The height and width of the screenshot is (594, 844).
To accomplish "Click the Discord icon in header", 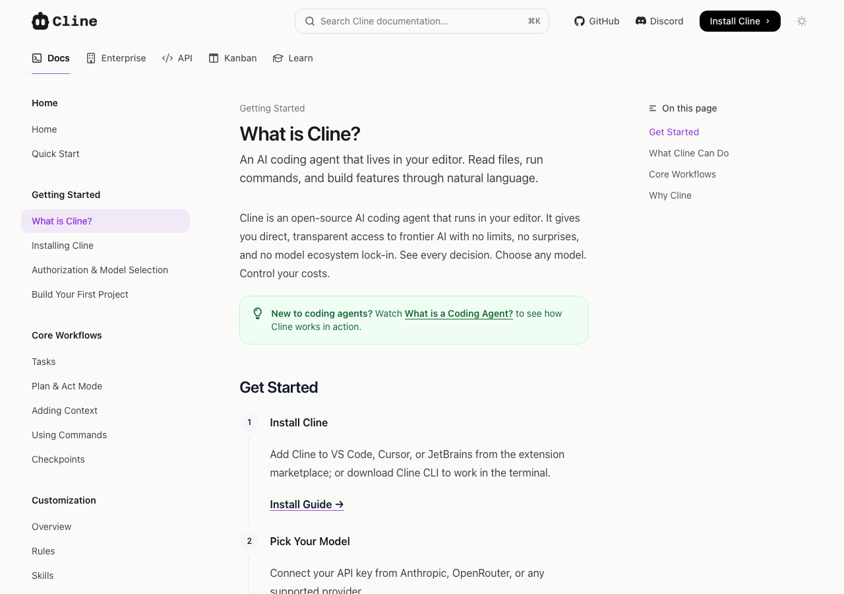I will (x=641, y=21).
